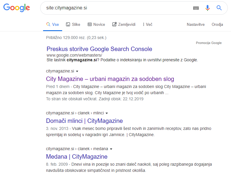Viewport: 231px width, 178px height.
Task: Open Nastavitve settings menu
Action: coord(196,24)
